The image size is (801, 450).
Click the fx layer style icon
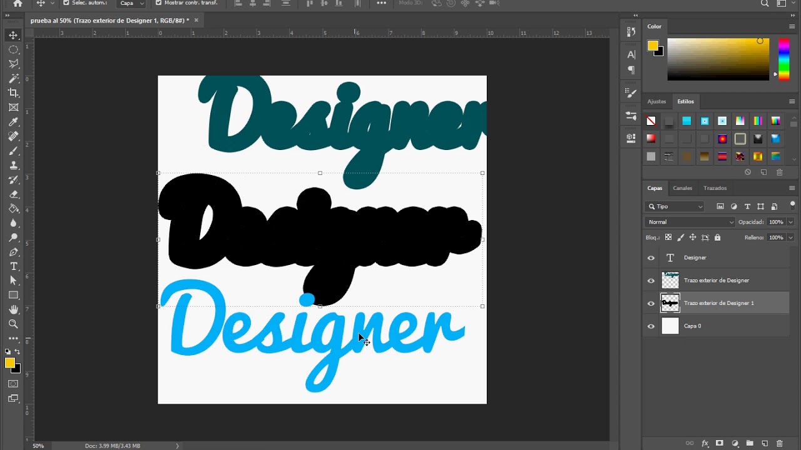[x=705, y=443]
